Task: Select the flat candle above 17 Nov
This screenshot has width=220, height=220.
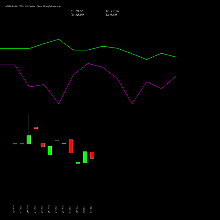Action: tap(22, 144)
